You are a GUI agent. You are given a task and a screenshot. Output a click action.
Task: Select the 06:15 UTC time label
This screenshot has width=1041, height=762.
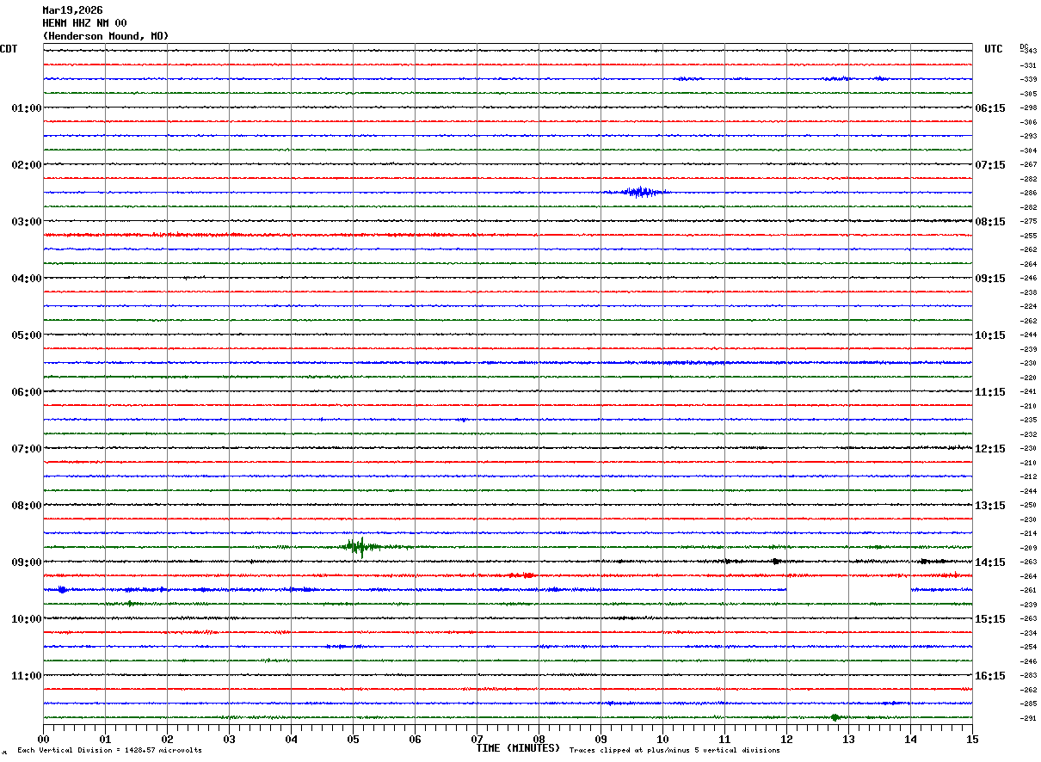tap(989, 108)
